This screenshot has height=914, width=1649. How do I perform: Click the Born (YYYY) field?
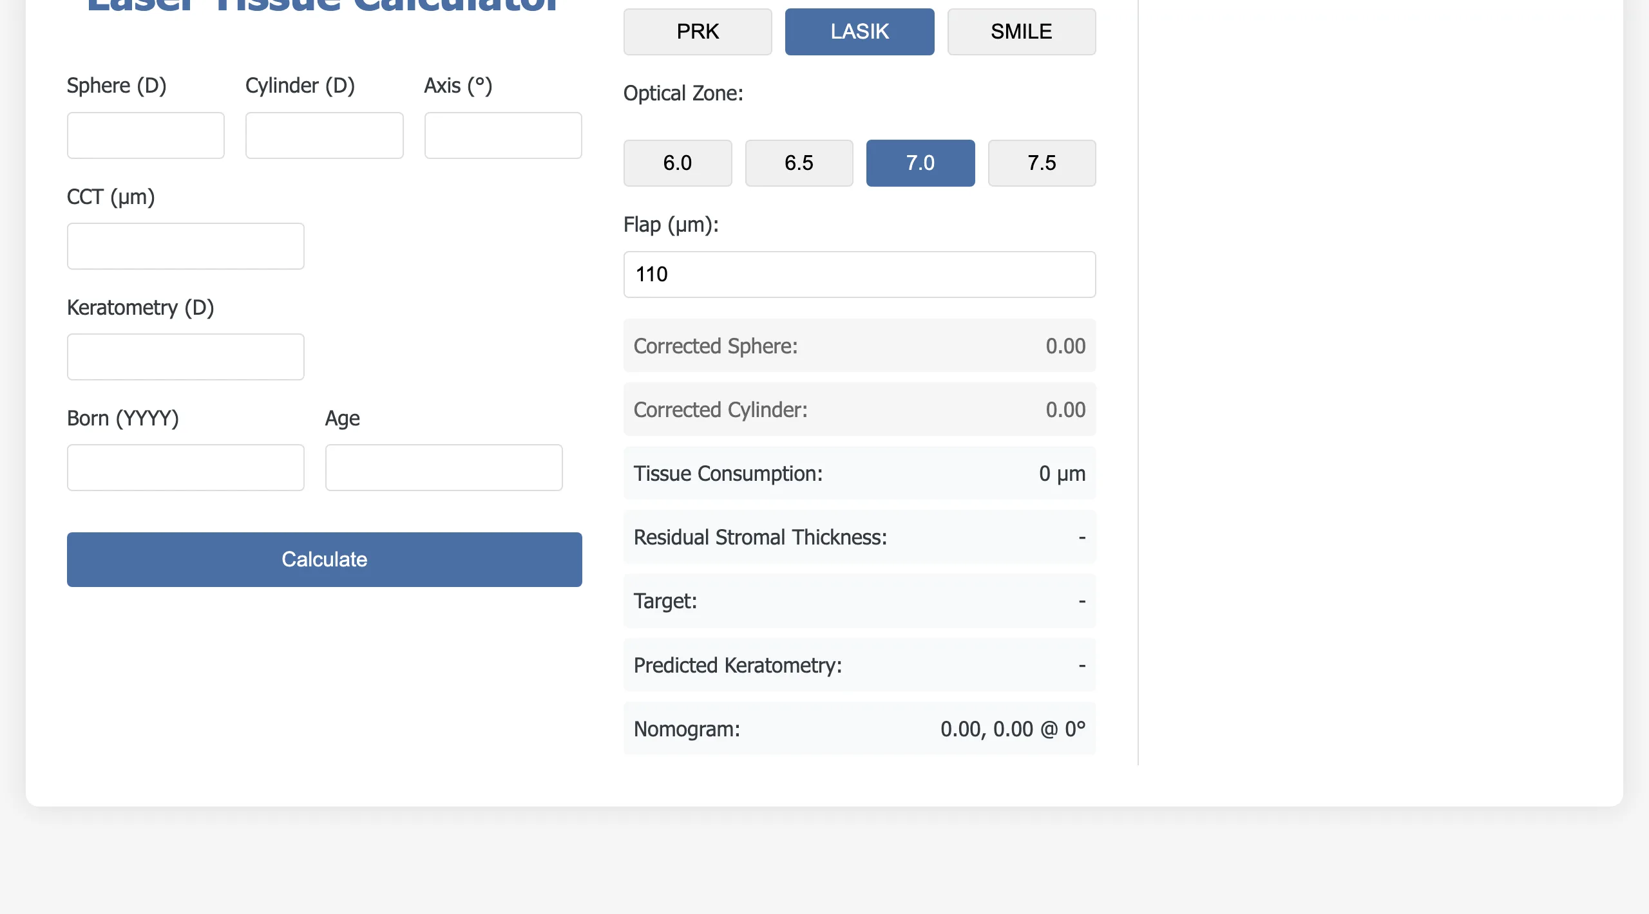pos(186,467)
